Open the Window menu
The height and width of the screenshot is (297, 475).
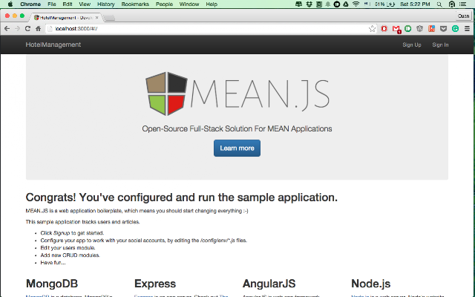(x=189, y=4)
